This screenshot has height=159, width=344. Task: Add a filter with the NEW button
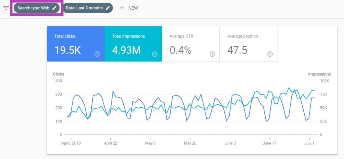(x=133, y=8)
